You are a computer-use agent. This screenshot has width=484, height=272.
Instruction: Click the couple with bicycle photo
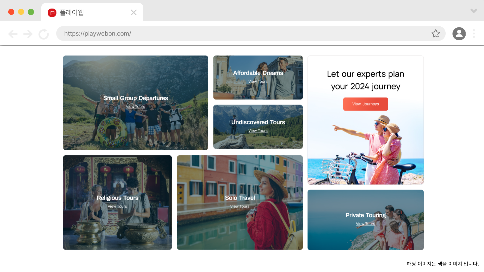(366, 150)
